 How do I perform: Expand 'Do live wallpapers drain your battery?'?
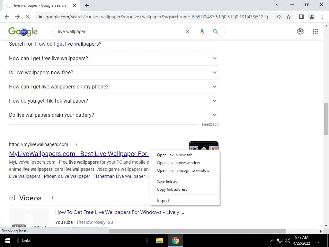pyautogui.click(x=113, y=115)
